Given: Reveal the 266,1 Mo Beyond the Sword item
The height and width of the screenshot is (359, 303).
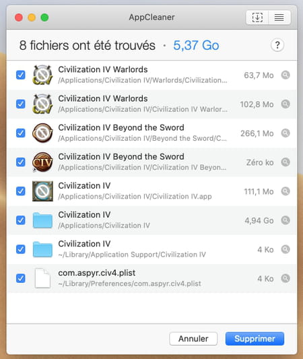Looking at the screenshot, I should click(285, 133).
